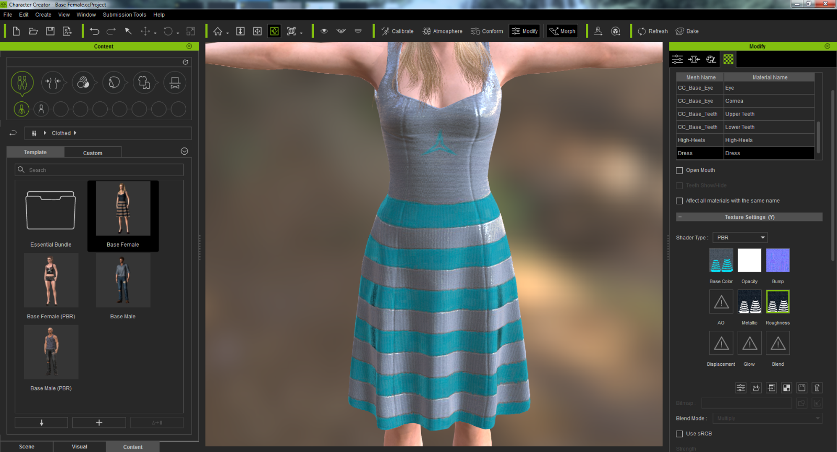Click the Conform toolbar button
Screen dimensions: 837x452
point(487,31)
